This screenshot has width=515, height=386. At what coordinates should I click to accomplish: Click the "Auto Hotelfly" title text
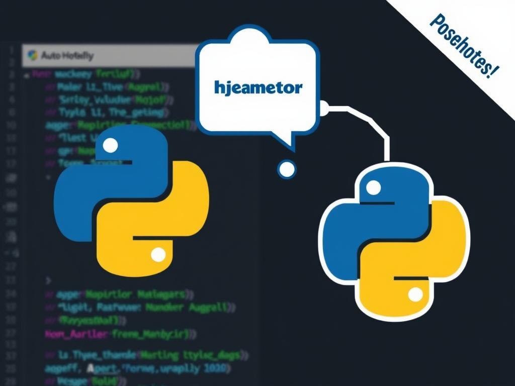[67, 55]
